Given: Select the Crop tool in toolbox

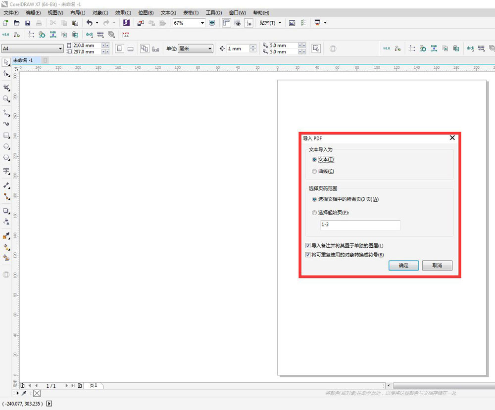Looking at the screenshot, I should [x=6, y=87].
